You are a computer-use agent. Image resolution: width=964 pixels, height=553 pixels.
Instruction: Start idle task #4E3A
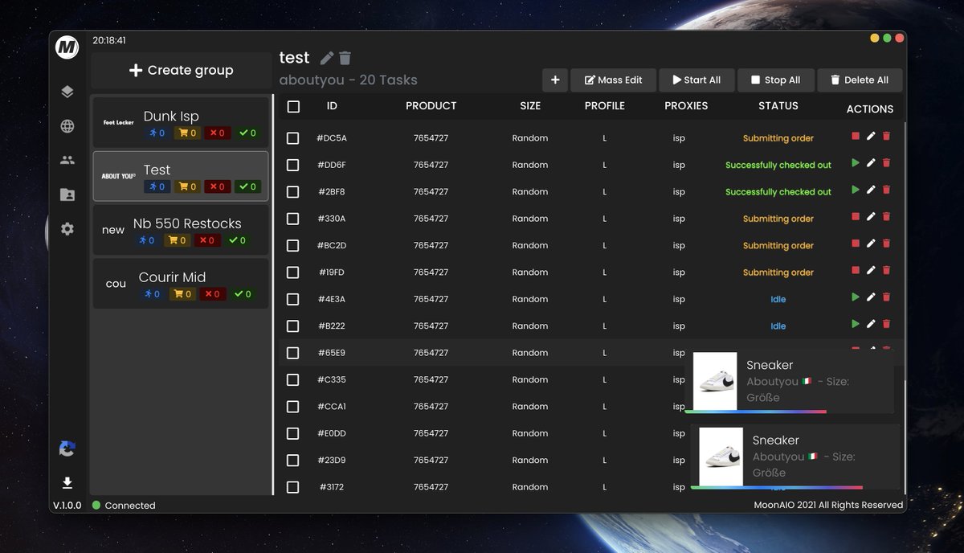click(856, 297)
